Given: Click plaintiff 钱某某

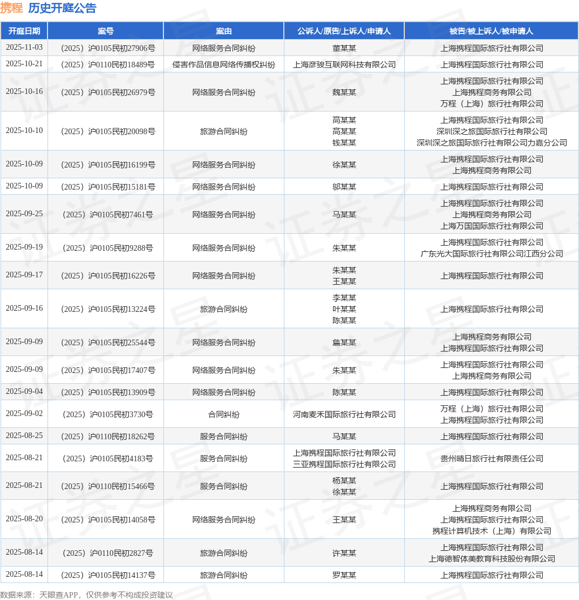Looking at the screenshot, I should [x=344, y=143].
